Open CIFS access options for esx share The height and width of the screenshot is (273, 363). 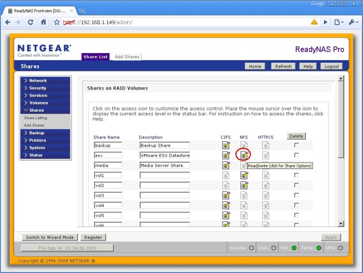click(226, 155)
